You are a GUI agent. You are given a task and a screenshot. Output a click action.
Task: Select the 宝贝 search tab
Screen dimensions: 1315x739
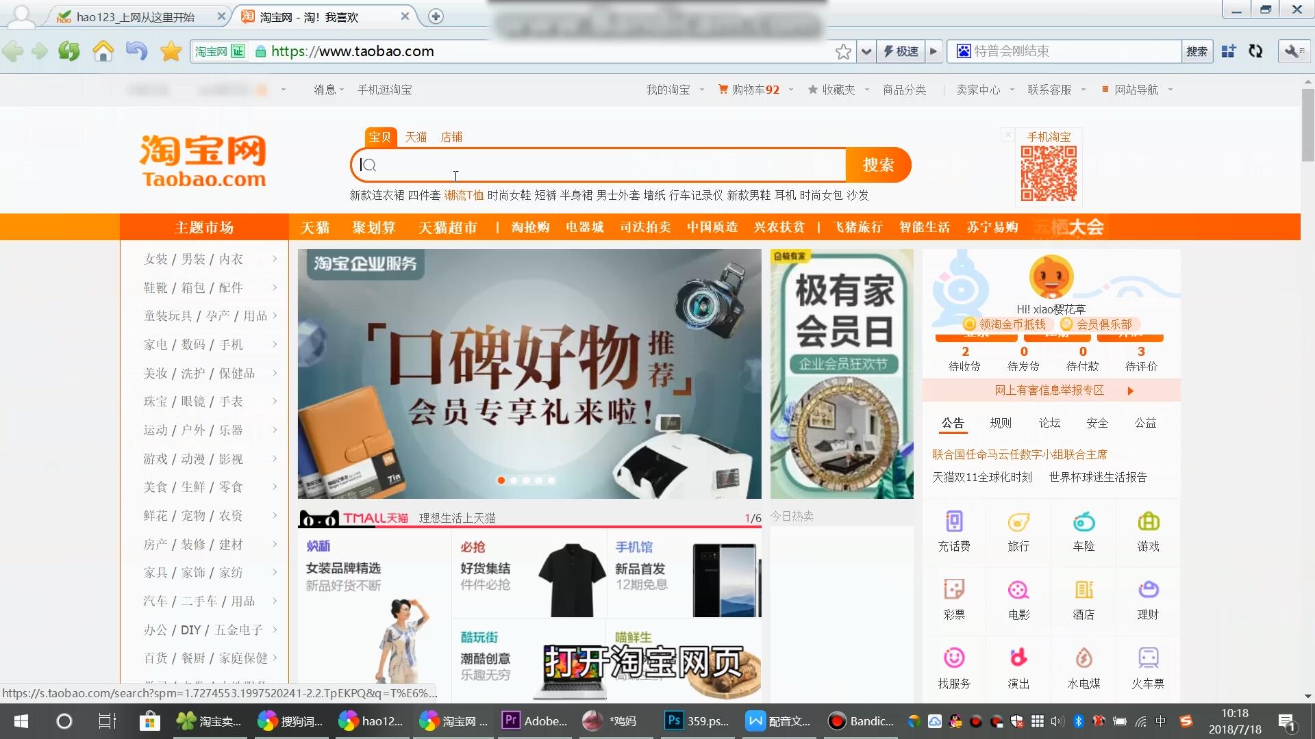[x=379, y=137]
